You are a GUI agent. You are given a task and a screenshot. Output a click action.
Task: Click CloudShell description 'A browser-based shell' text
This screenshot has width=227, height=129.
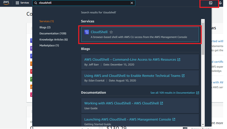pos(139,37)
